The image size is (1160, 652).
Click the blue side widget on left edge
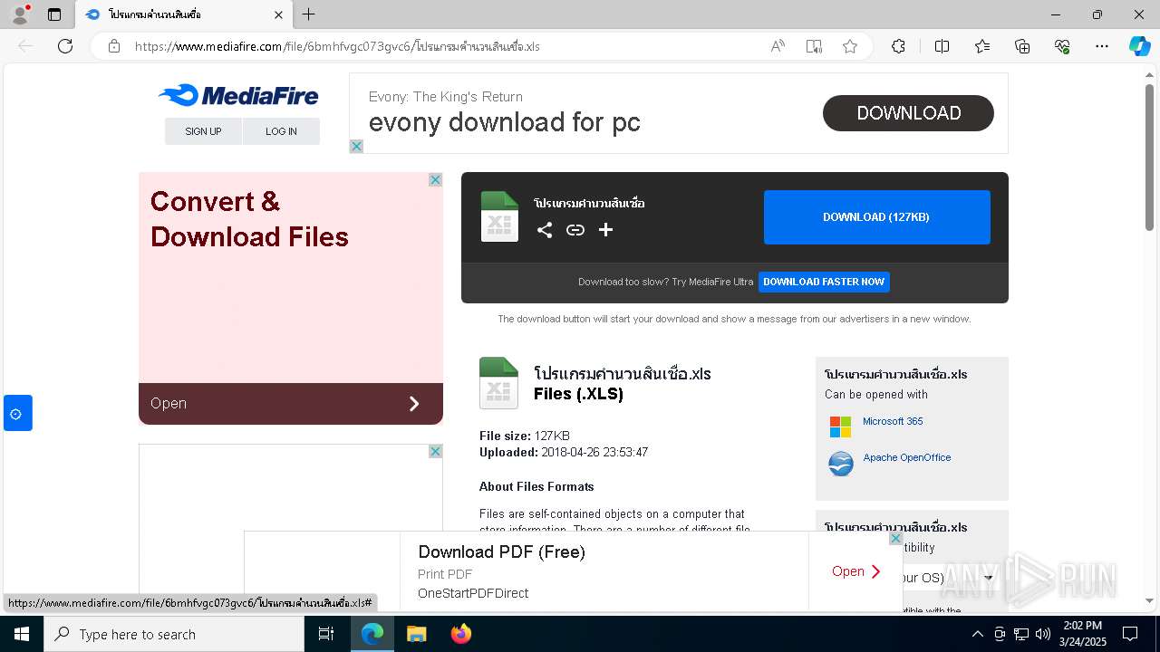click(x=17, y=413)
